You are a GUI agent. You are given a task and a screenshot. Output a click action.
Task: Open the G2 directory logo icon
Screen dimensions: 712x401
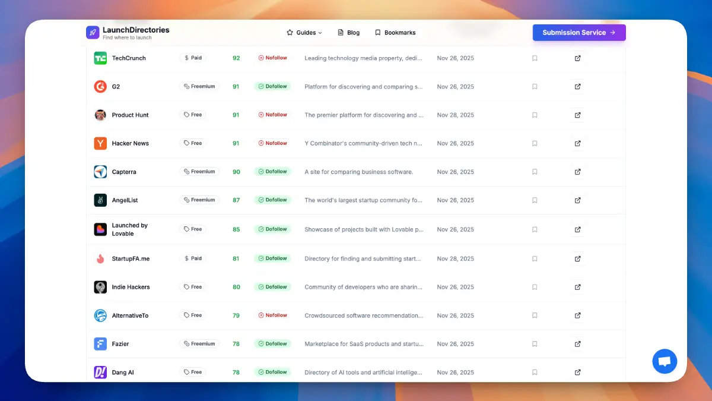click(100, 86)
